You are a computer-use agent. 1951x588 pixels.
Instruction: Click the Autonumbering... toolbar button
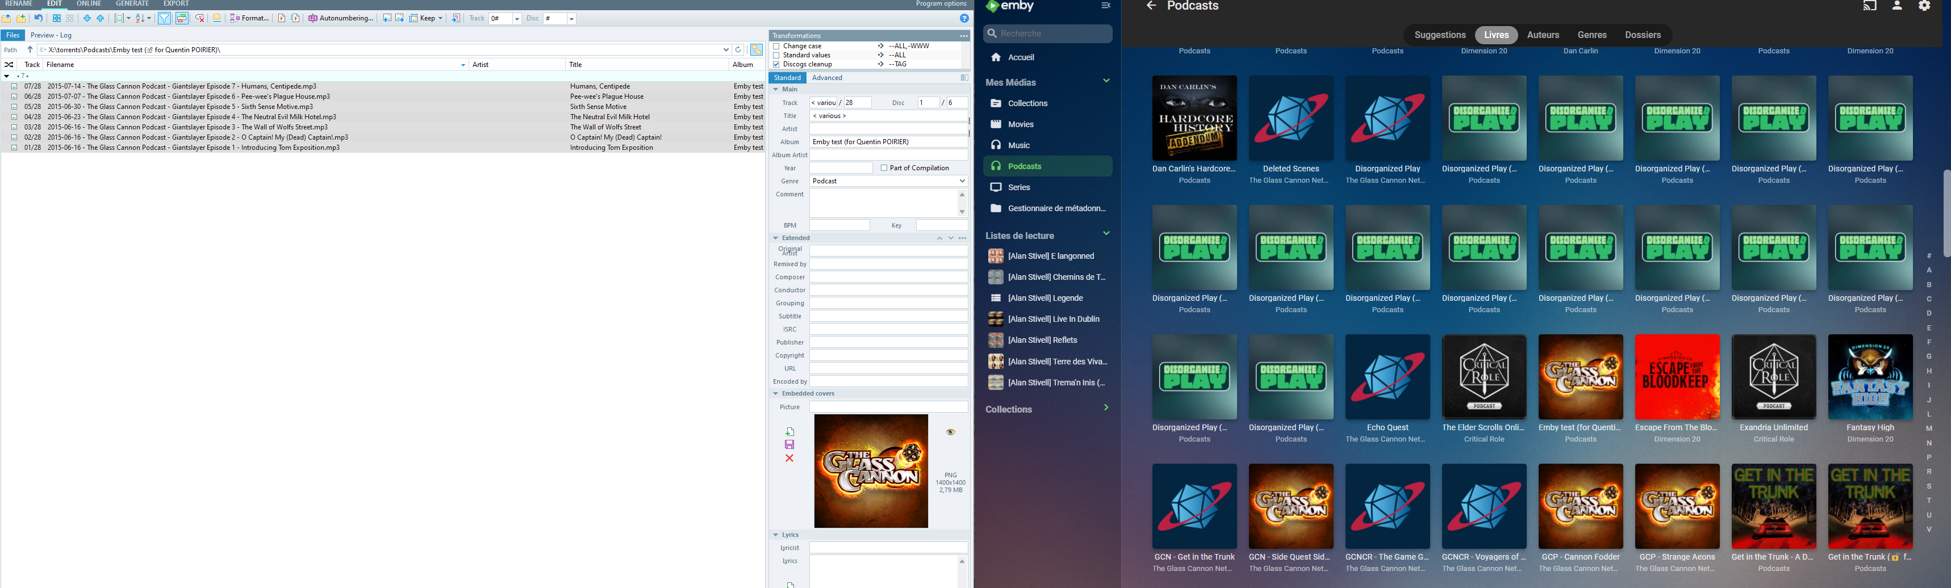pos(341,18)
